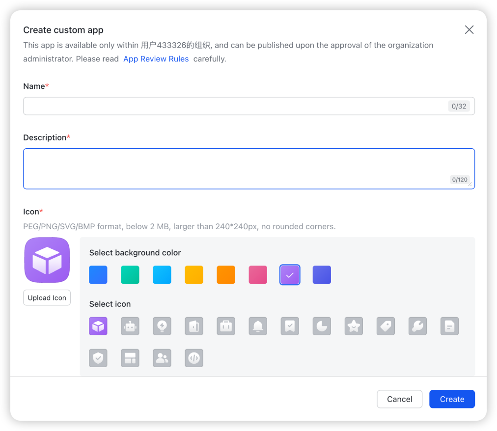
Task: Select the green background color
Action: [130, 275]
